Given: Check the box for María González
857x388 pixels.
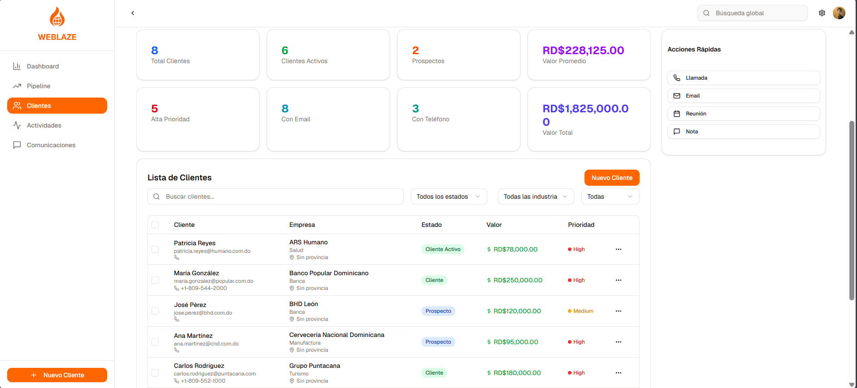Looking at the screenshot, I should pos(155,280).
